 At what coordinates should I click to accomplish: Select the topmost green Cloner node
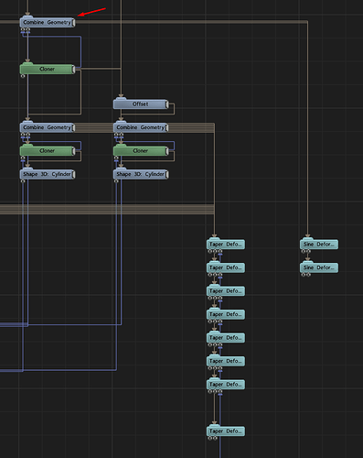(48, 69)
